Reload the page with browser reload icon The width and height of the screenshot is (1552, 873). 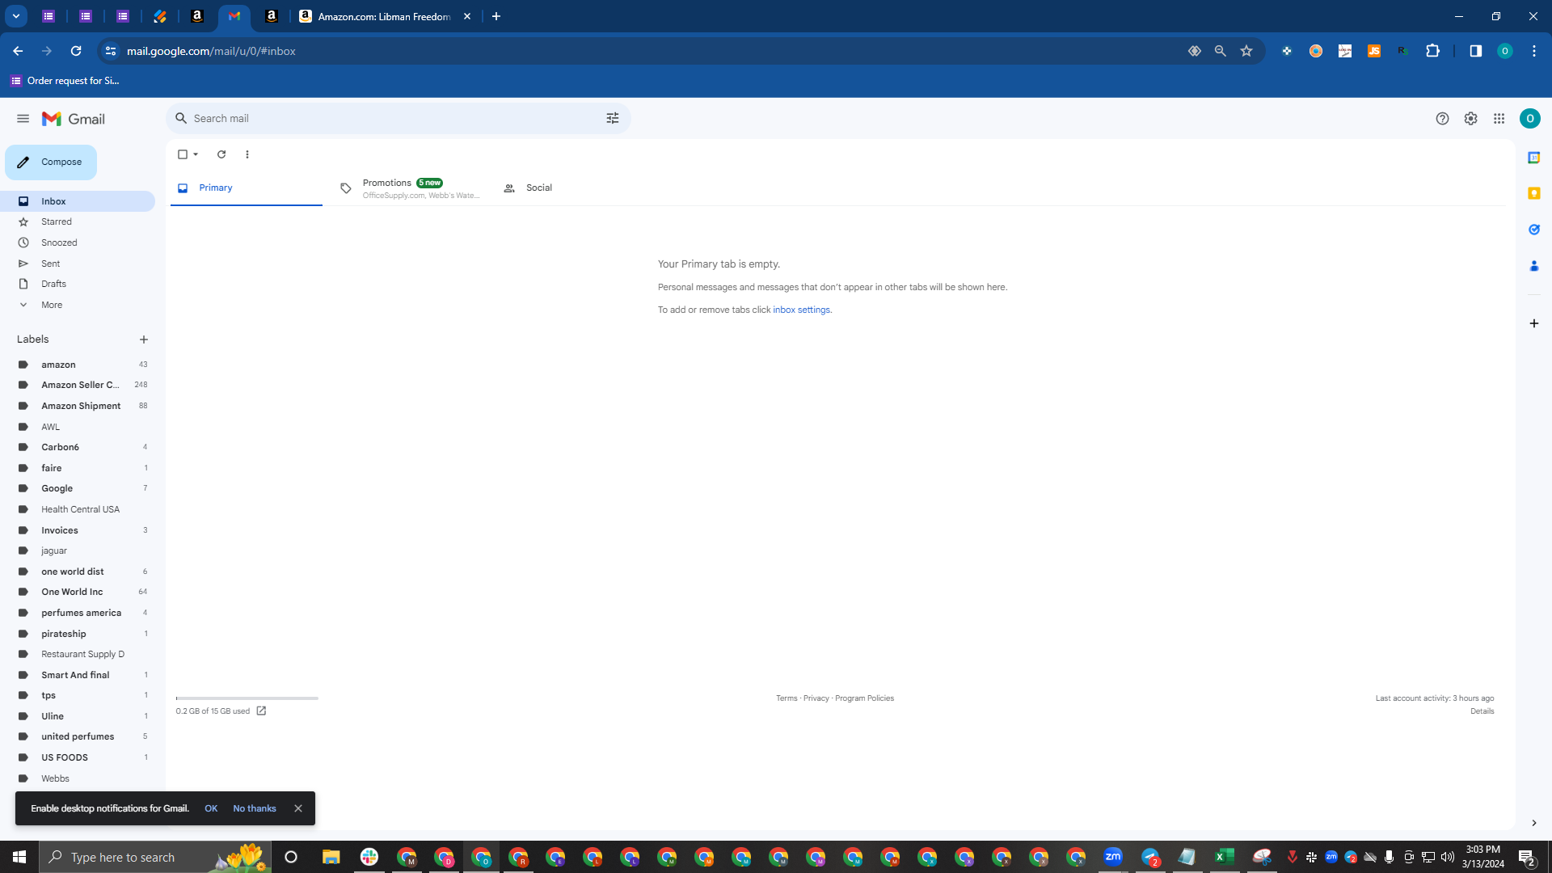click(x=76, y=51)
